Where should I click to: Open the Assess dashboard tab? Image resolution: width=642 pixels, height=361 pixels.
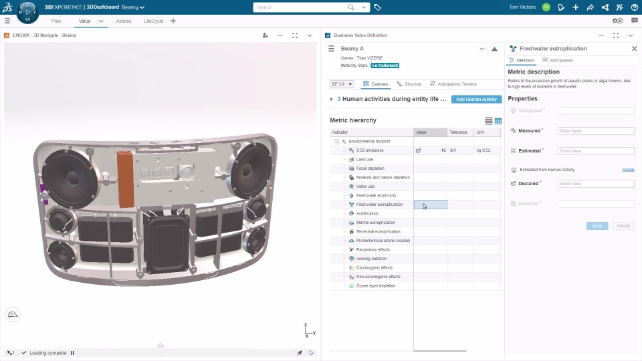(124, 21)
